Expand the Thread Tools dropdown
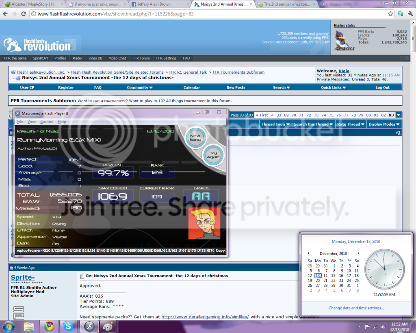This screenshot has width=416, height=333. (275, 124)
